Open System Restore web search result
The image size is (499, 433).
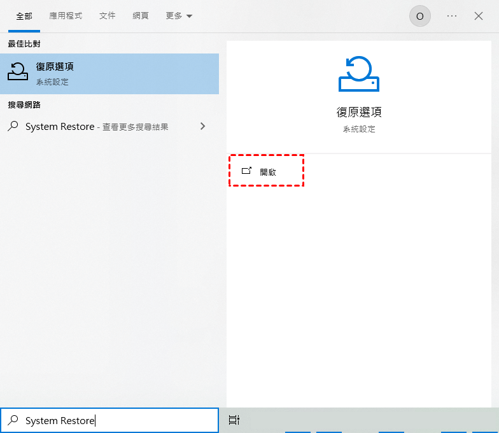point(109,126)
